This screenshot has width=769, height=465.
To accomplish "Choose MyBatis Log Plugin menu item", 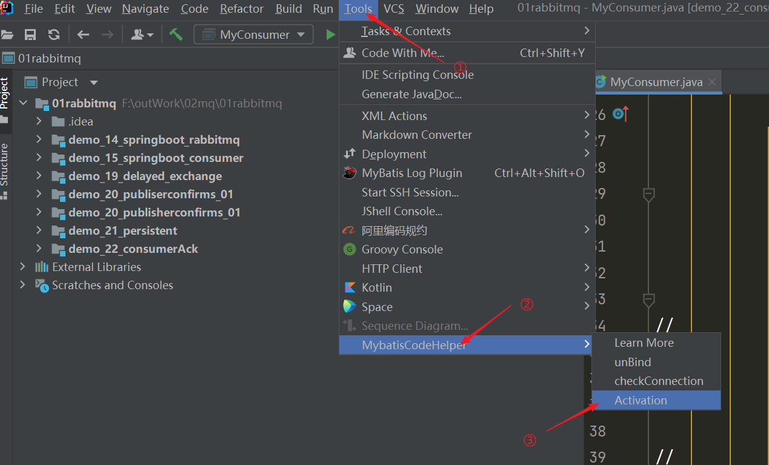I will pyautogui.click(x=467, y=173).
